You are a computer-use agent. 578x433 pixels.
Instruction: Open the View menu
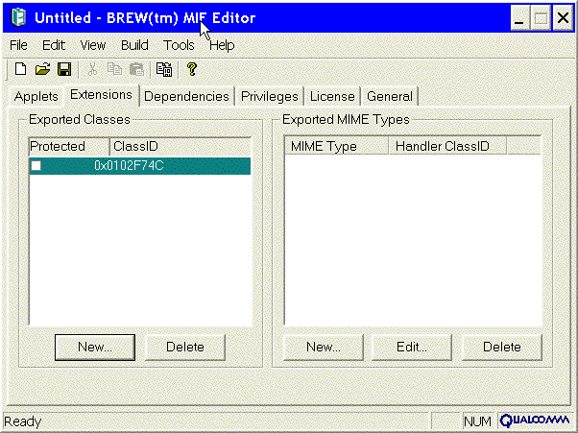coord(93,45)
